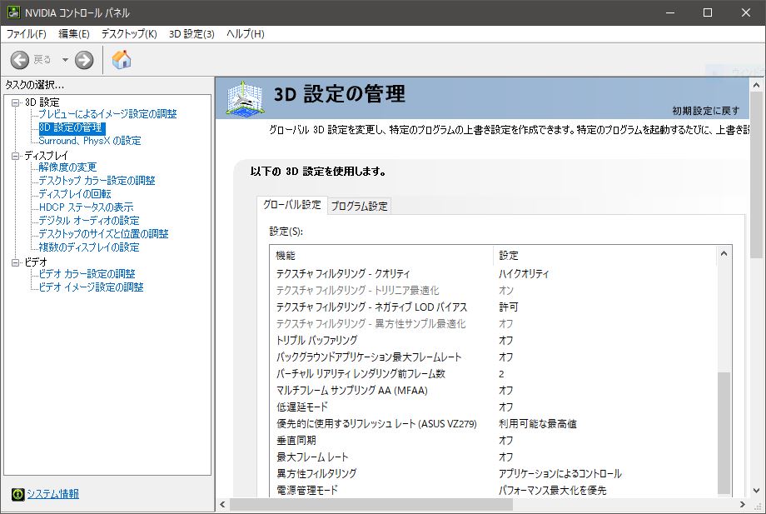The height and width of the screenshot is (514, 766).
Task: Open 解像度の変更 page
Action: click(x=67, y=167)
